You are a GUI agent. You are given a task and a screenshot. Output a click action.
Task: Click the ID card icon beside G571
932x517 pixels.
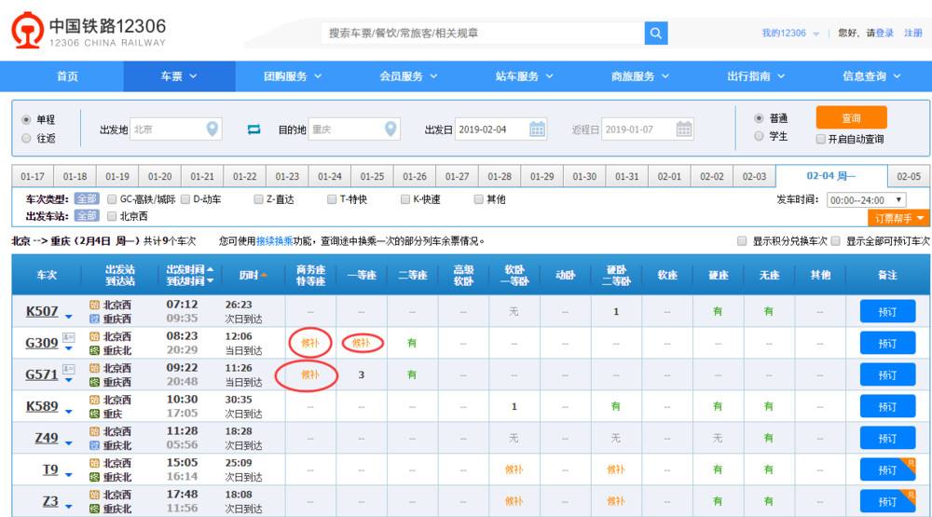pyautogui.click(x=68, y=369)
